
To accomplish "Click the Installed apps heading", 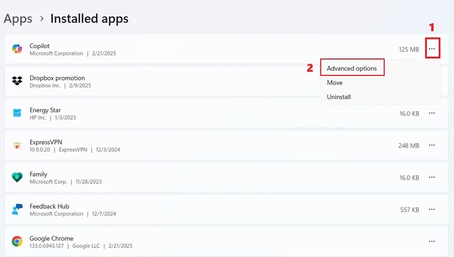I will pos(90,19).
